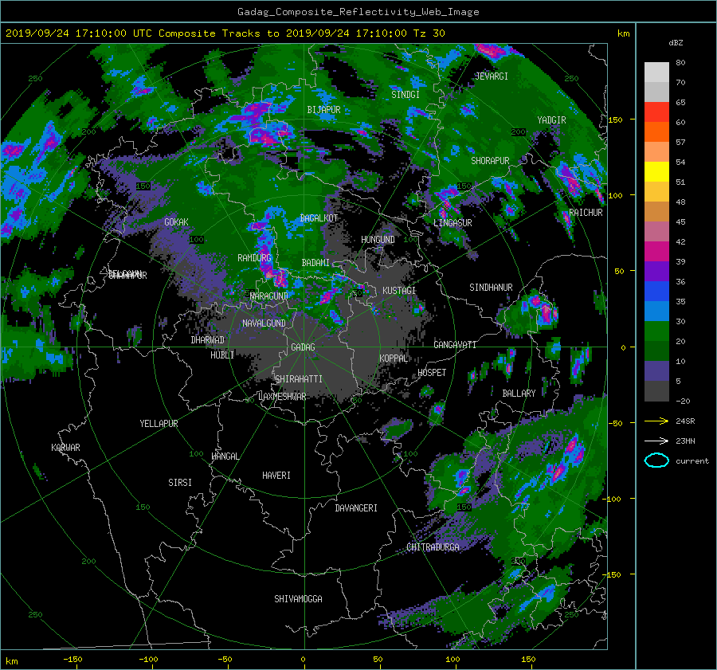Click the LINGASUR city label
The image size is (717, 670).
[453, 223]
